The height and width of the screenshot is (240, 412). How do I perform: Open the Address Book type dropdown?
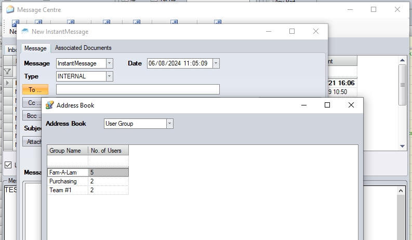170,124
